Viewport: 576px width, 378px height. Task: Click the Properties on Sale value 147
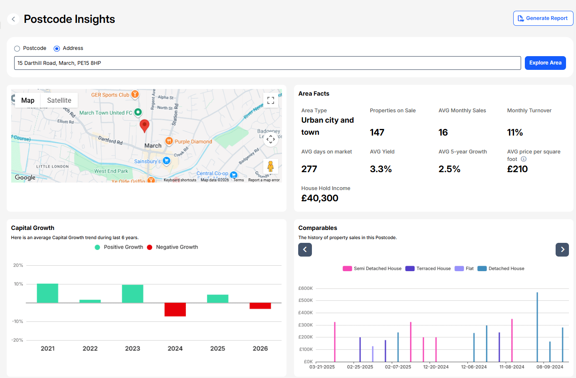click(377, 132)
